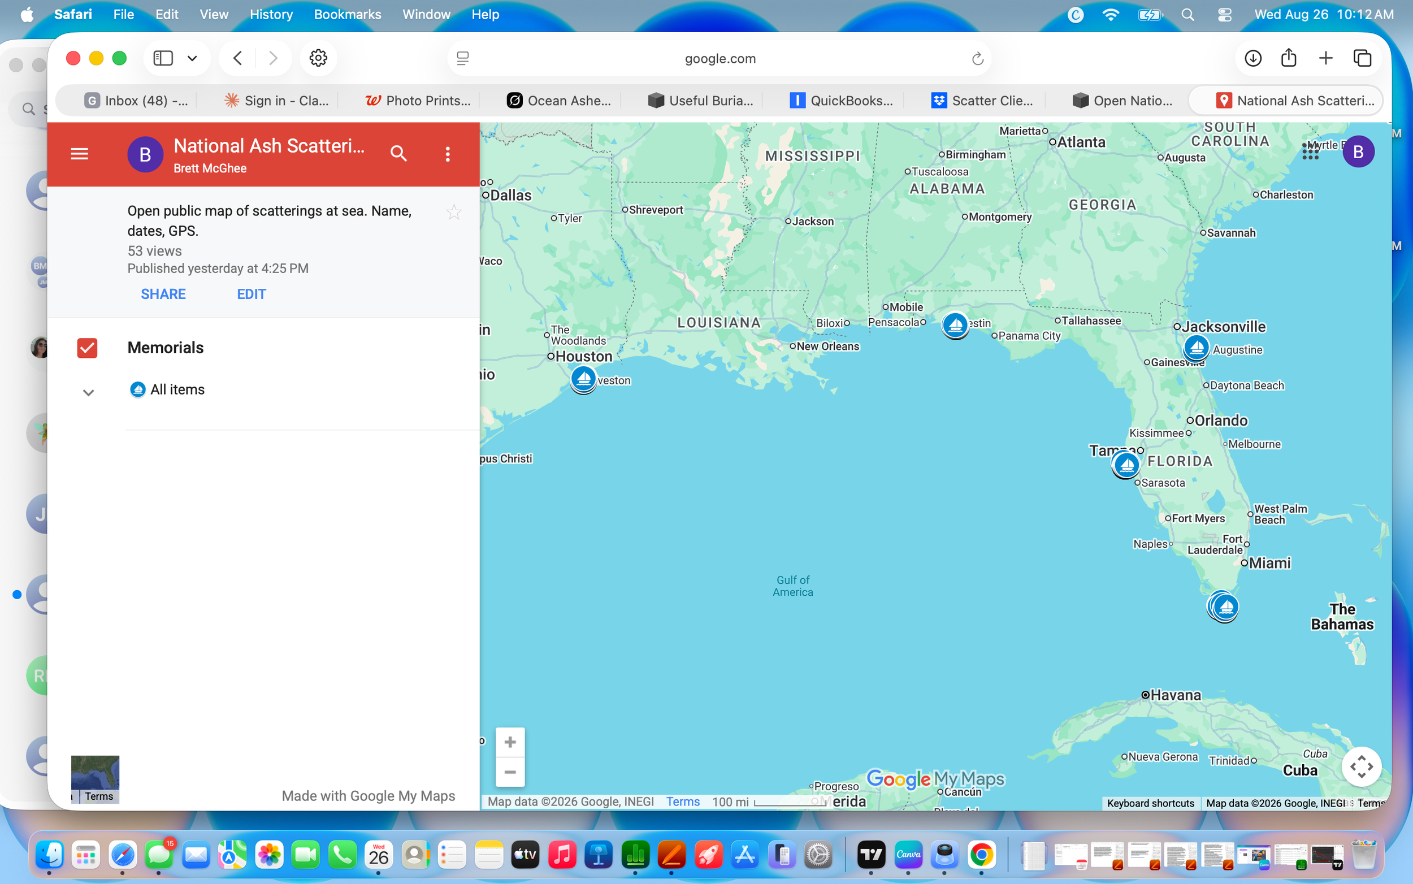Open Control Center in menu bar
Image resolution: width=1413 pixels, height=884 pixels.
[1224, 15]
